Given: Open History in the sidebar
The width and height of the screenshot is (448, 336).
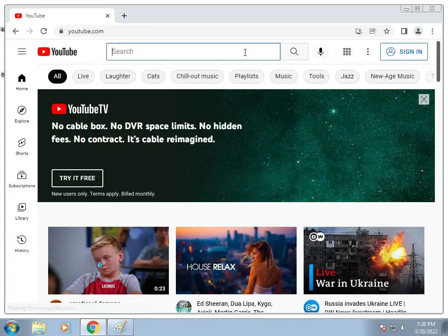Looking at the screenshot, I should [22, 244].
